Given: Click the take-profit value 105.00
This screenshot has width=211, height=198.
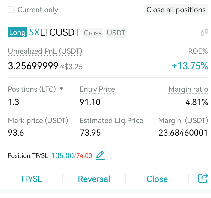Looking at the screenshot, I should pos(62,156).
